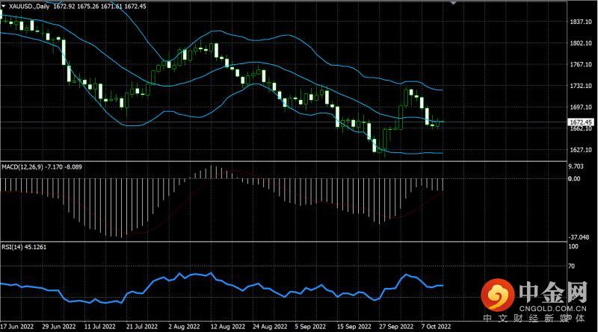
Task: Click the current price label 1672.45
Action: tap(581, 122)
